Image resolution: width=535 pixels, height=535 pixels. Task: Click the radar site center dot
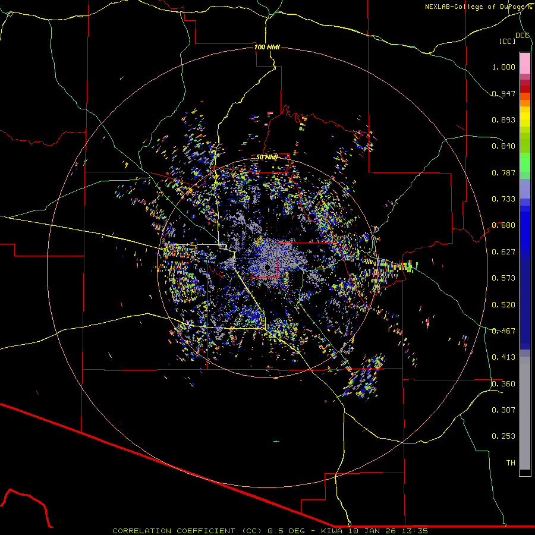[x=267, y=267]
